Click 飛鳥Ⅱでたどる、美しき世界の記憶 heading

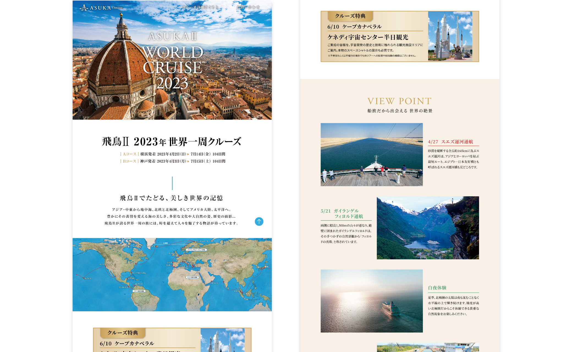click(172, 198)
